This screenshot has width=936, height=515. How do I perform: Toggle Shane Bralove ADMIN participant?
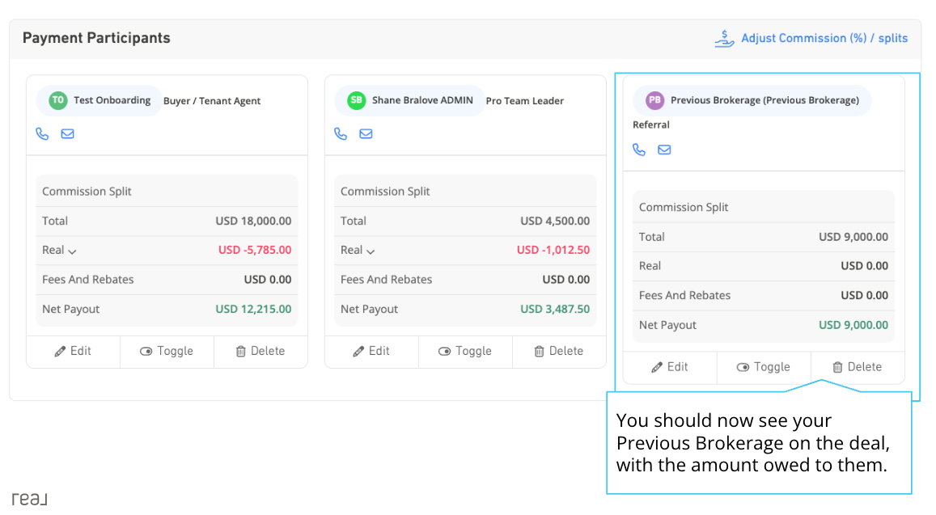tap(465, 352)
